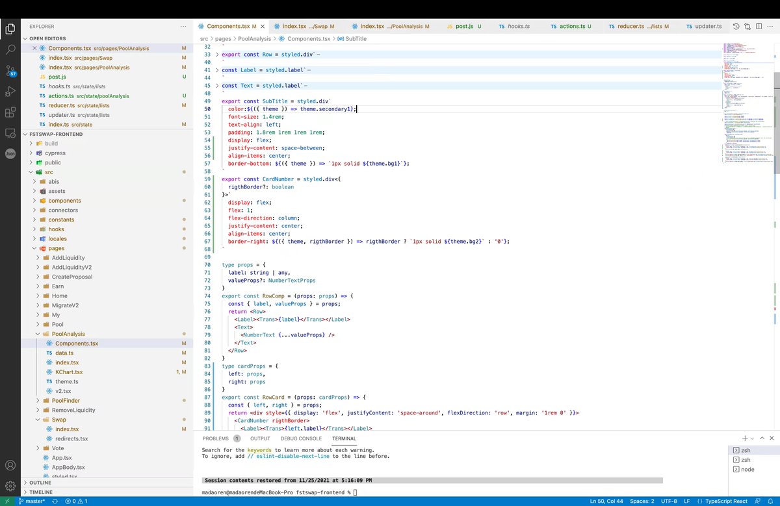Open the Remote Explorer view

pos(10,133)
